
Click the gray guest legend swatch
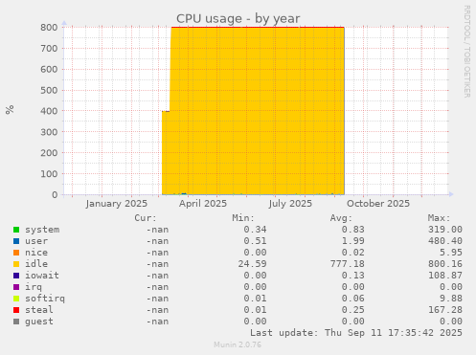point(16,322)
